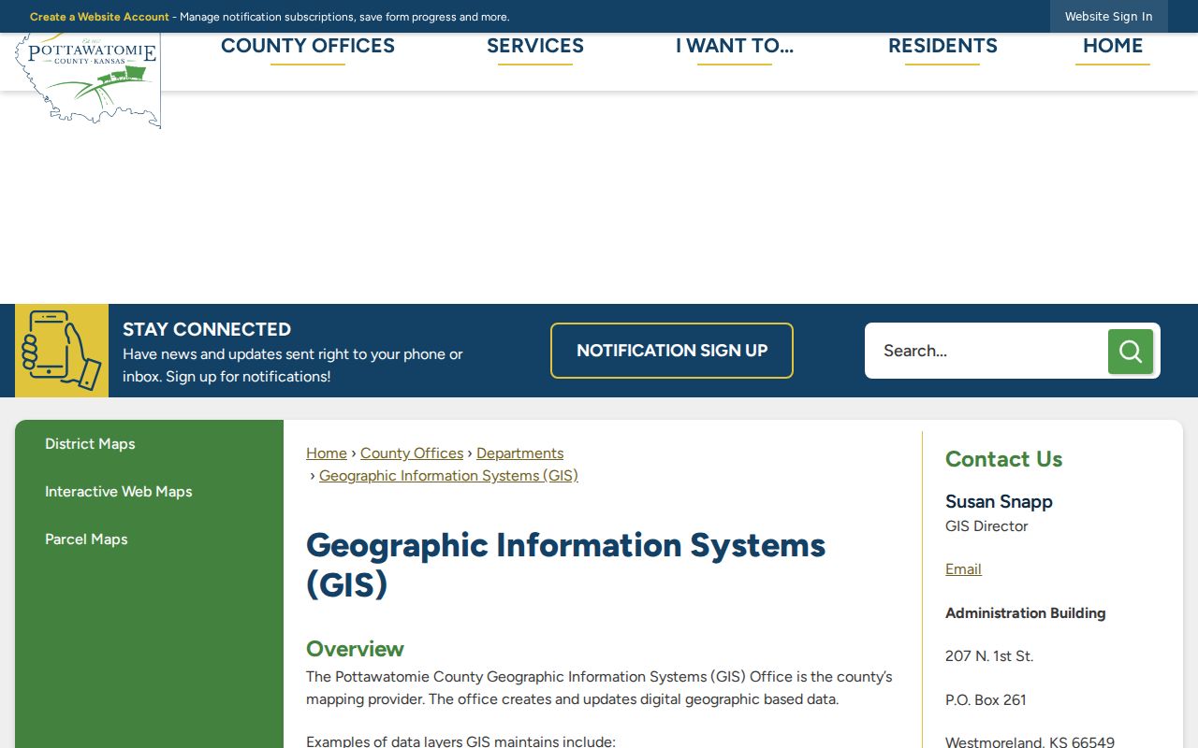This screenshot has height=748, width=1198.
Task: Click Website Sign In button
Action: [1109, 17]
